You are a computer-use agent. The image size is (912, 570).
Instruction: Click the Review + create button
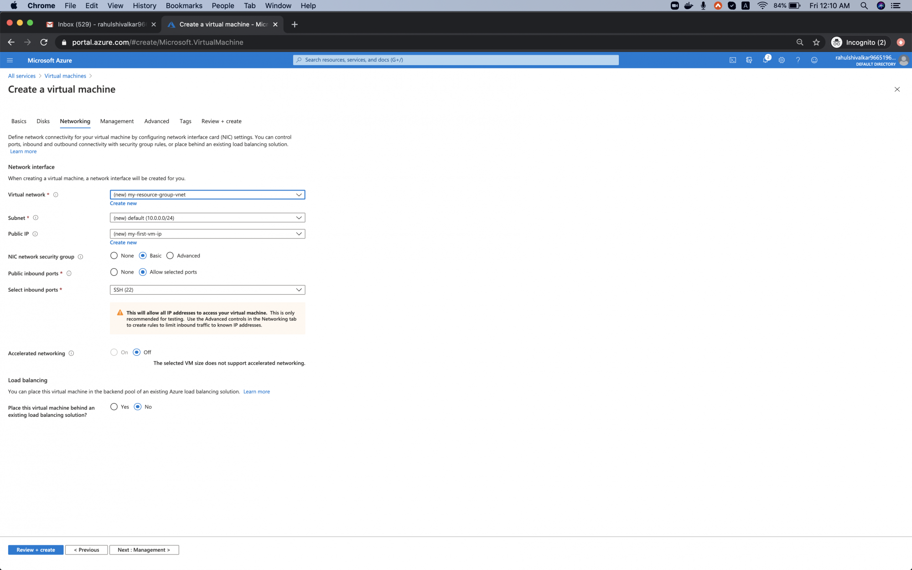[35, 549]
